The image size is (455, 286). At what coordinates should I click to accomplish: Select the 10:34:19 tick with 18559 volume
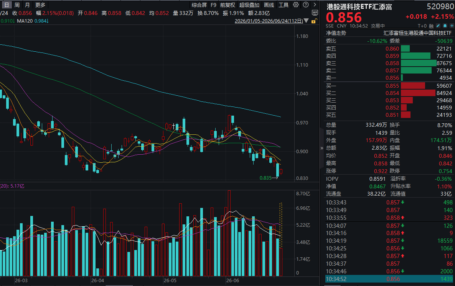(389, 240)
